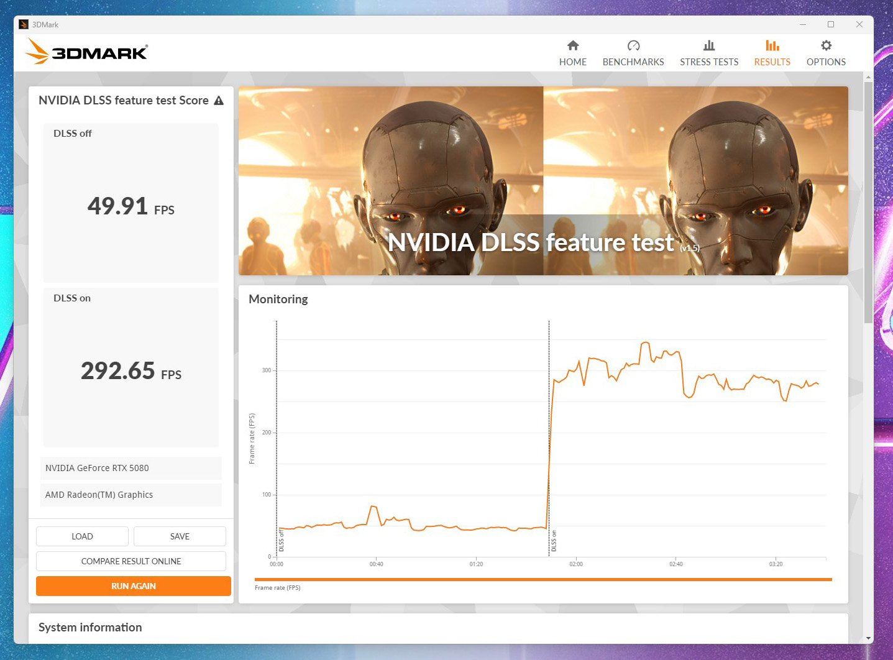Click the DLSS on marker in graph
Screen dimensions: 893x660
(x=554, y=541)
